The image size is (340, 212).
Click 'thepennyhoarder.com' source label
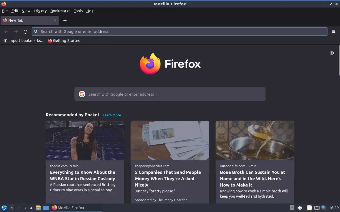152,166
